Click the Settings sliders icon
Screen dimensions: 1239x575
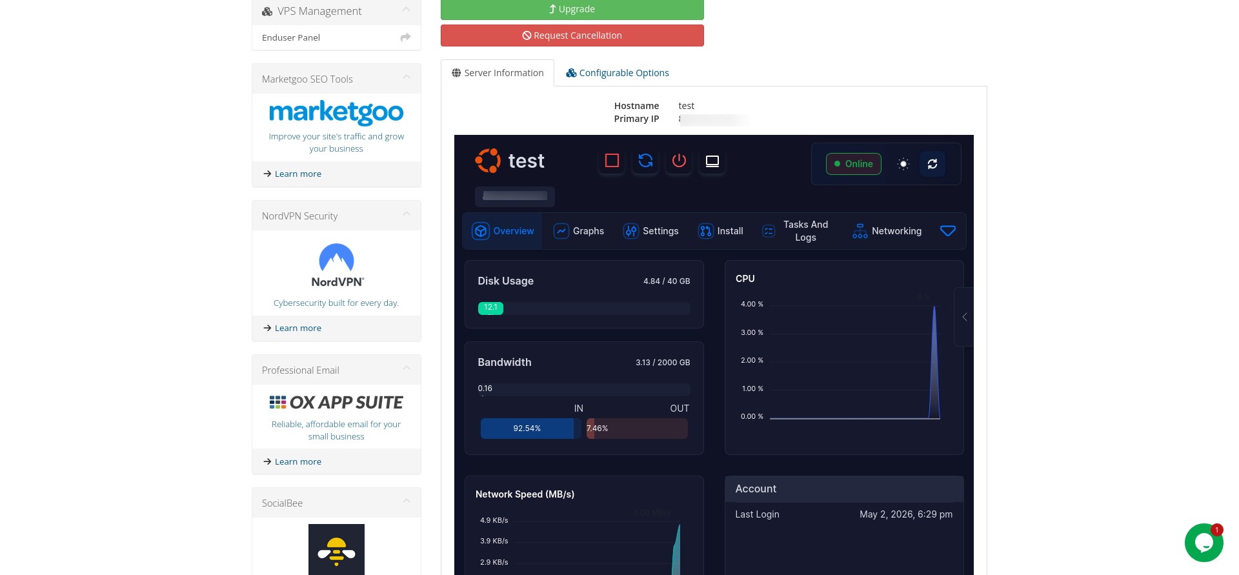[631, 231]
